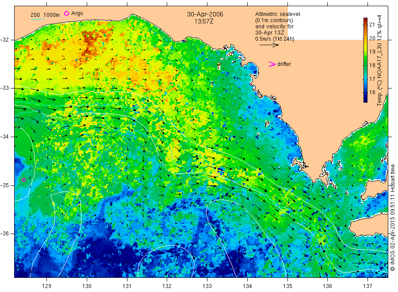Image resolution: width=398 pixels, height=292 pixels.
Task: Click the latitude label -36
Action: pos(4,233)
